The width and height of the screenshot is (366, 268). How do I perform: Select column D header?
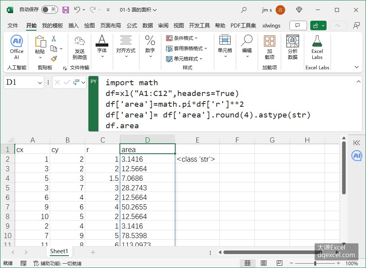click(147, 140)
